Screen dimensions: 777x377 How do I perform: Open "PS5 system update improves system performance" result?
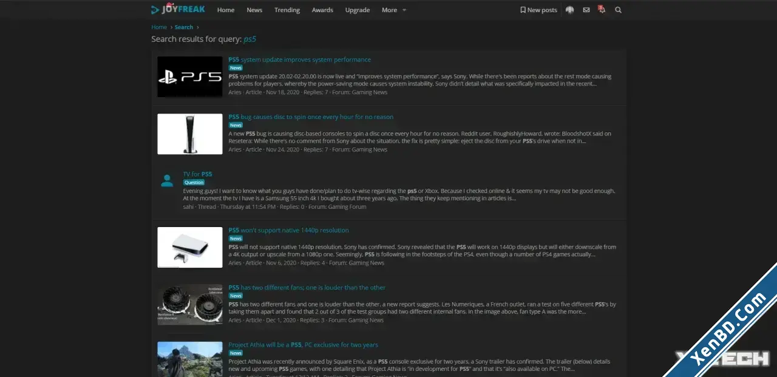300,59
